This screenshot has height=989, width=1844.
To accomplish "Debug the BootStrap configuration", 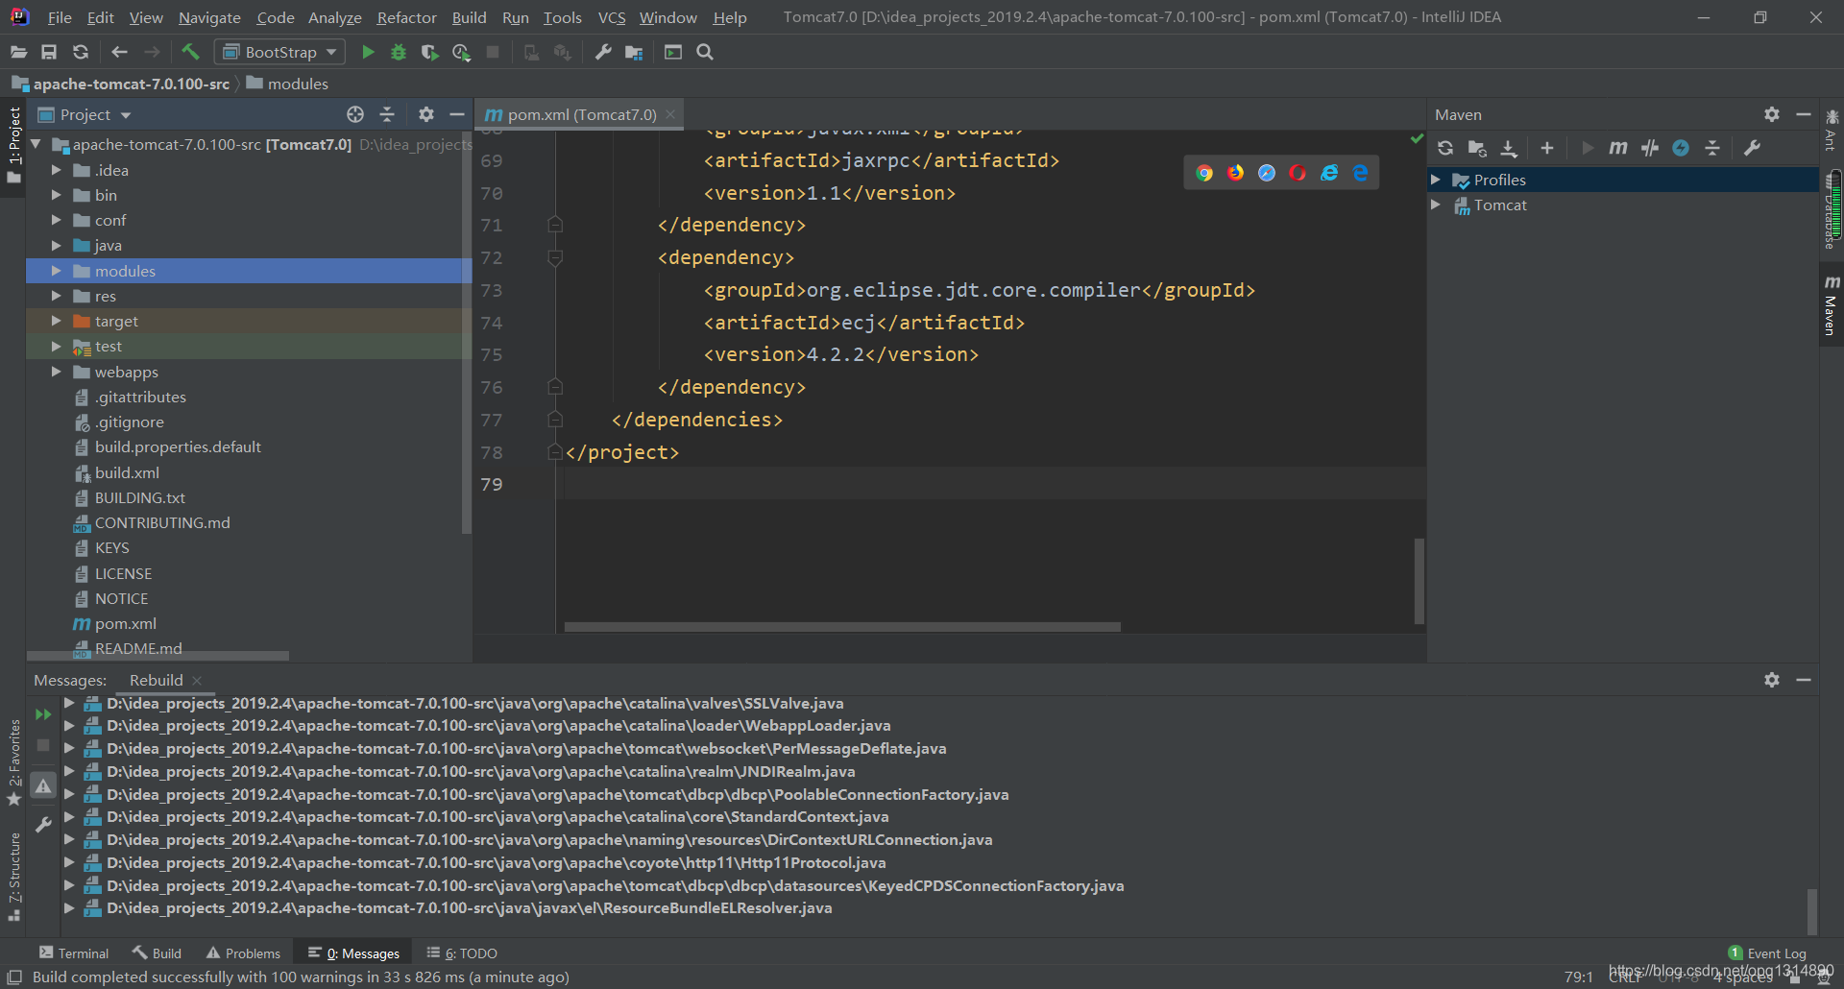I will [x=399, y=52].
